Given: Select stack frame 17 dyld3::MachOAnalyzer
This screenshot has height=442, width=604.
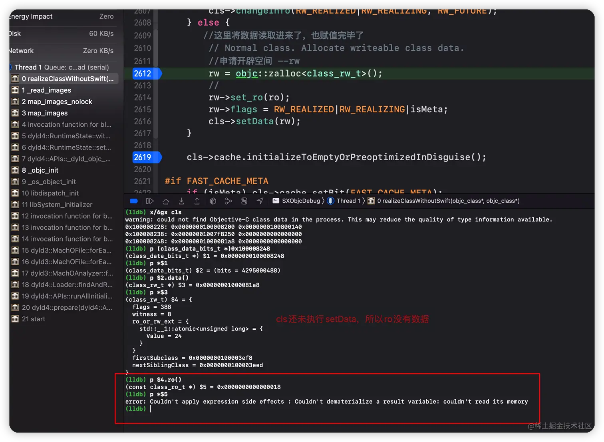Looking at the screenshot, I should 64,273.
